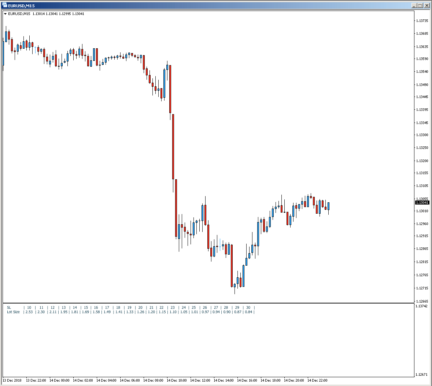Collapse the OHLC data using the triangle arrow
The height and width of the screenshot is (386, 432).
[x=5, y=14]
